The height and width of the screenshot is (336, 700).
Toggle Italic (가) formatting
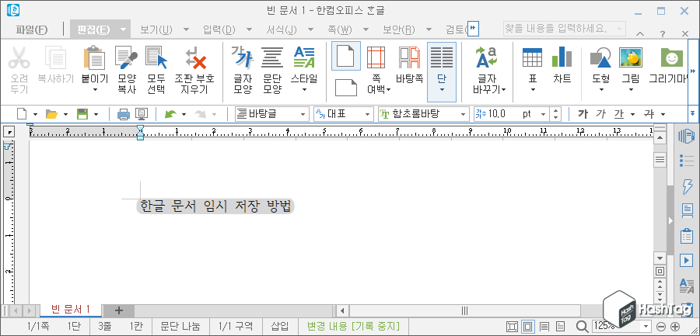[x=600, y=114]
